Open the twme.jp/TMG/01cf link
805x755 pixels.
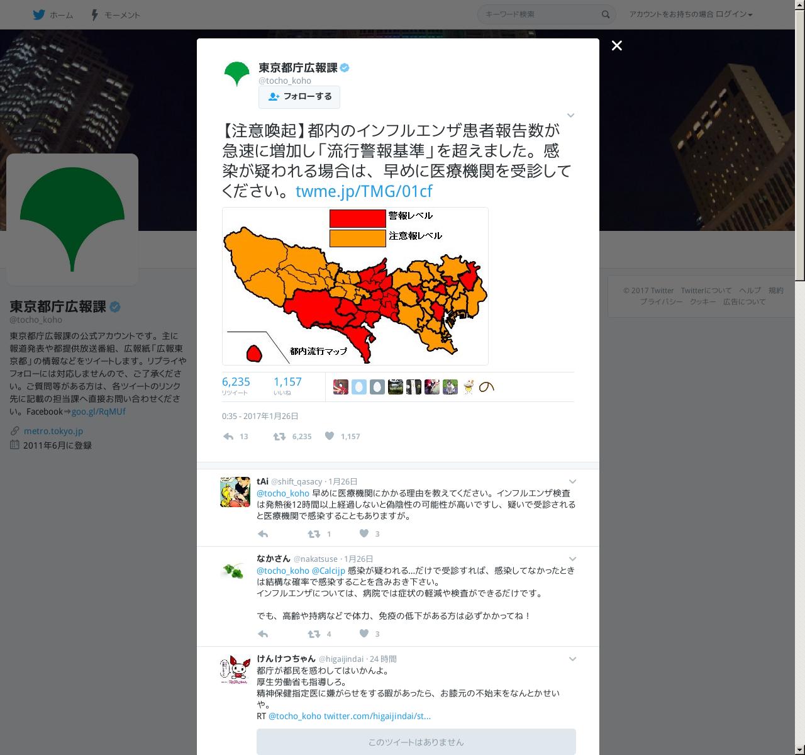(x=364, y=191)
